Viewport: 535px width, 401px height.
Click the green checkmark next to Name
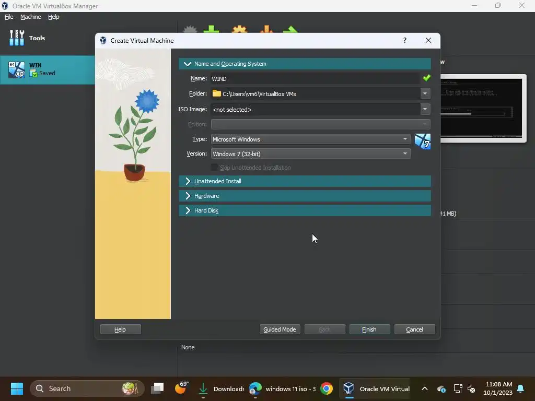[426, 78]
